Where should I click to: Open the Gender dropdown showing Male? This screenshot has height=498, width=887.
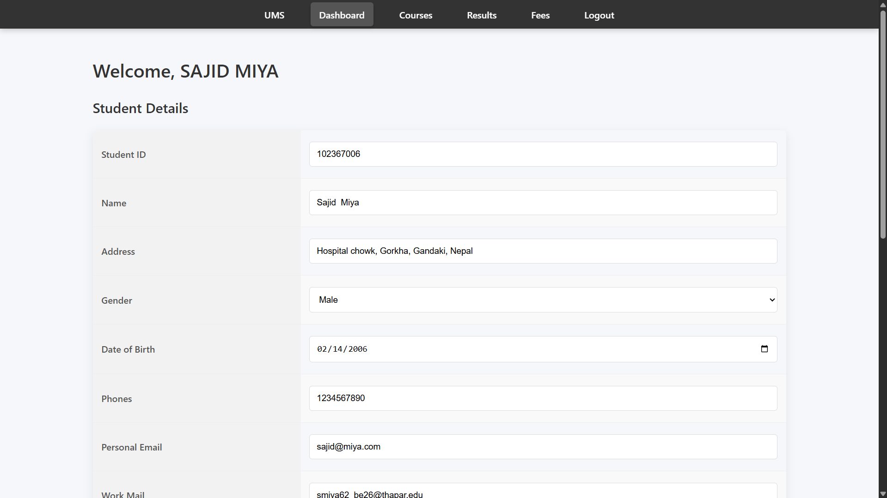[543, 300]
